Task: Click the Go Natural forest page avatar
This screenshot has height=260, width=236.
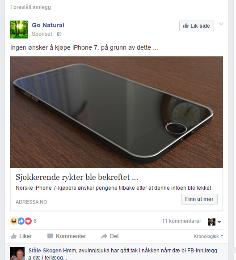Action: click(x=19, y=30)
